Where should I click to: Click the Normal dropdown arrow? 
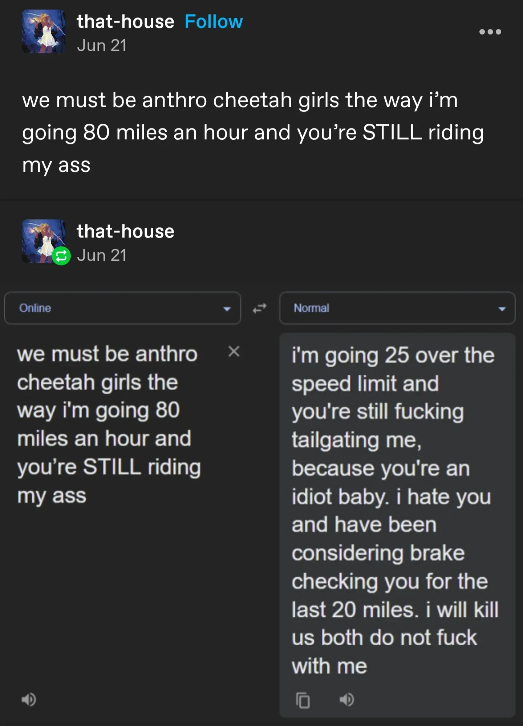pyautogui.click(x=502, y=309)
